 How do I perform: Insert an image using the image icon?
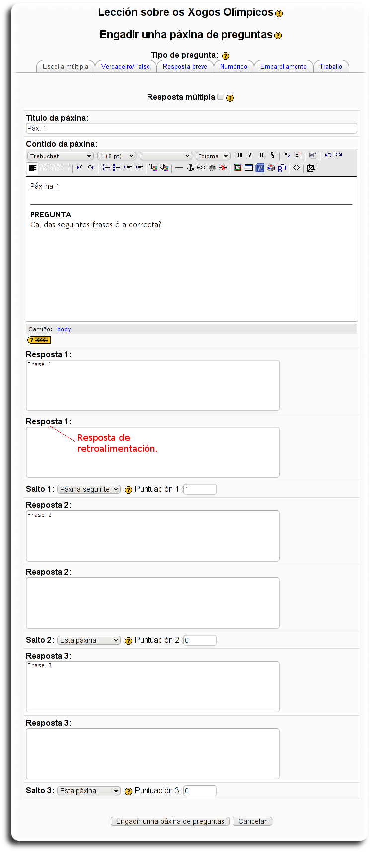238,168
